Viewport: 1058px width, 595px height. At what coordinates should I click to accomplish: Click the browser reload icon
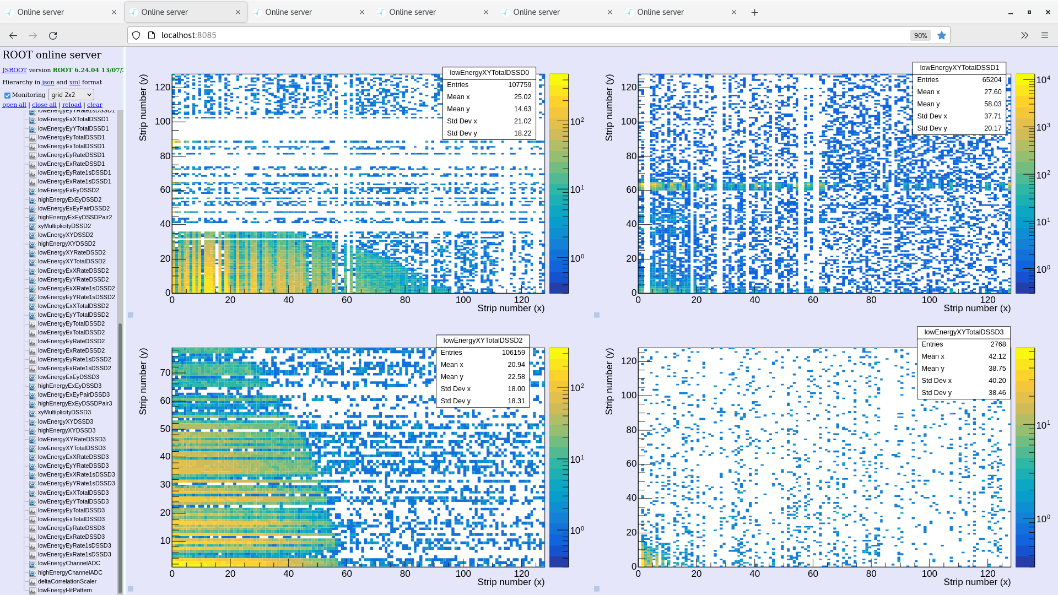53,35
